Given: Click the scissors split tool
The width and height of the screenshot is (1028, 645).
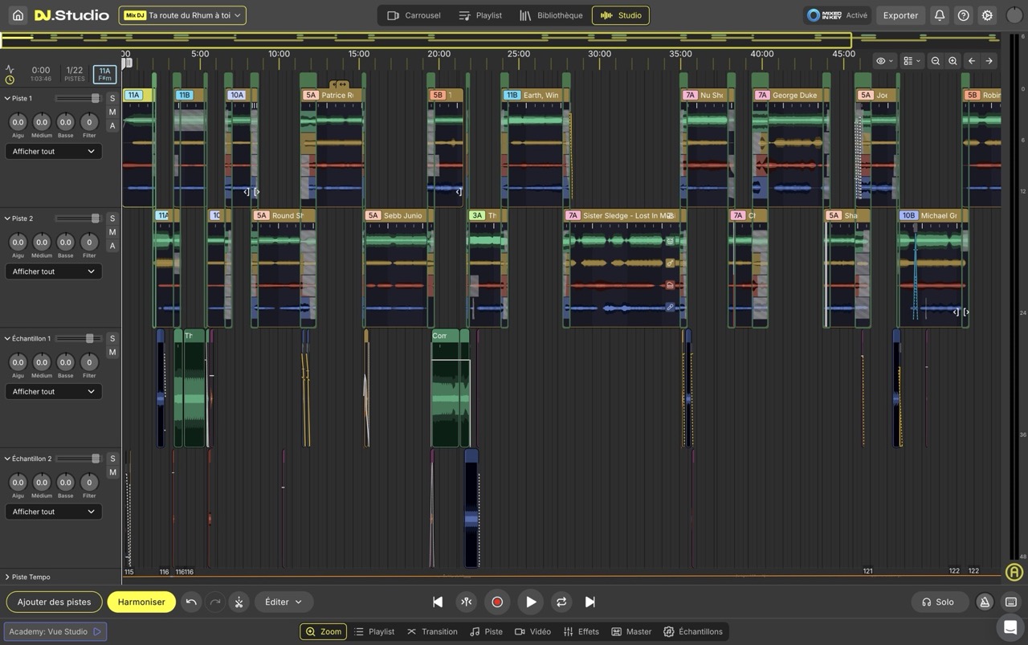Looking at the screenshot, I should tap(239, 602).
